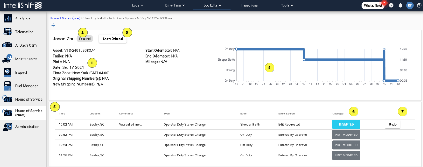Click the Received status badge
The width and height of the screenshot is (423, 167).
point(85,39)
